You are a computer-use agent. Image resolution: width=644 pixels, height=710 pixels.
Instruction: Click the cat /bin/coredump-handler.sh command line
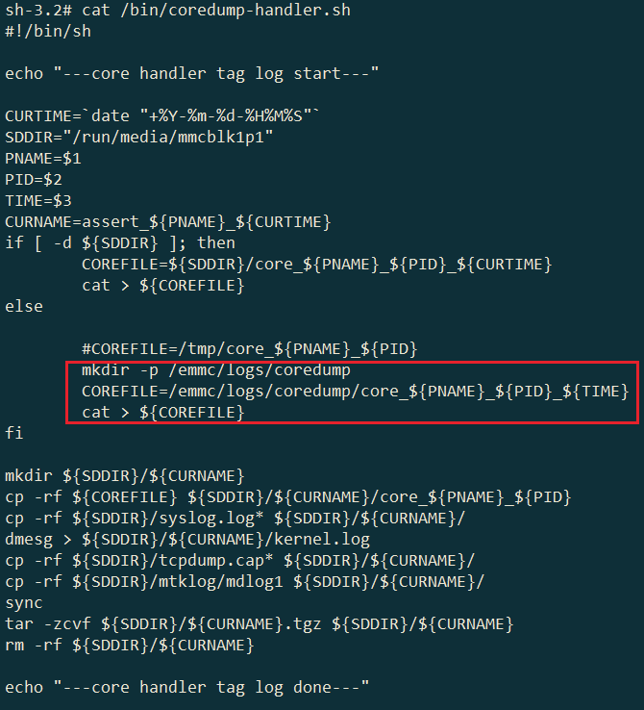click(x=178, y=10)
